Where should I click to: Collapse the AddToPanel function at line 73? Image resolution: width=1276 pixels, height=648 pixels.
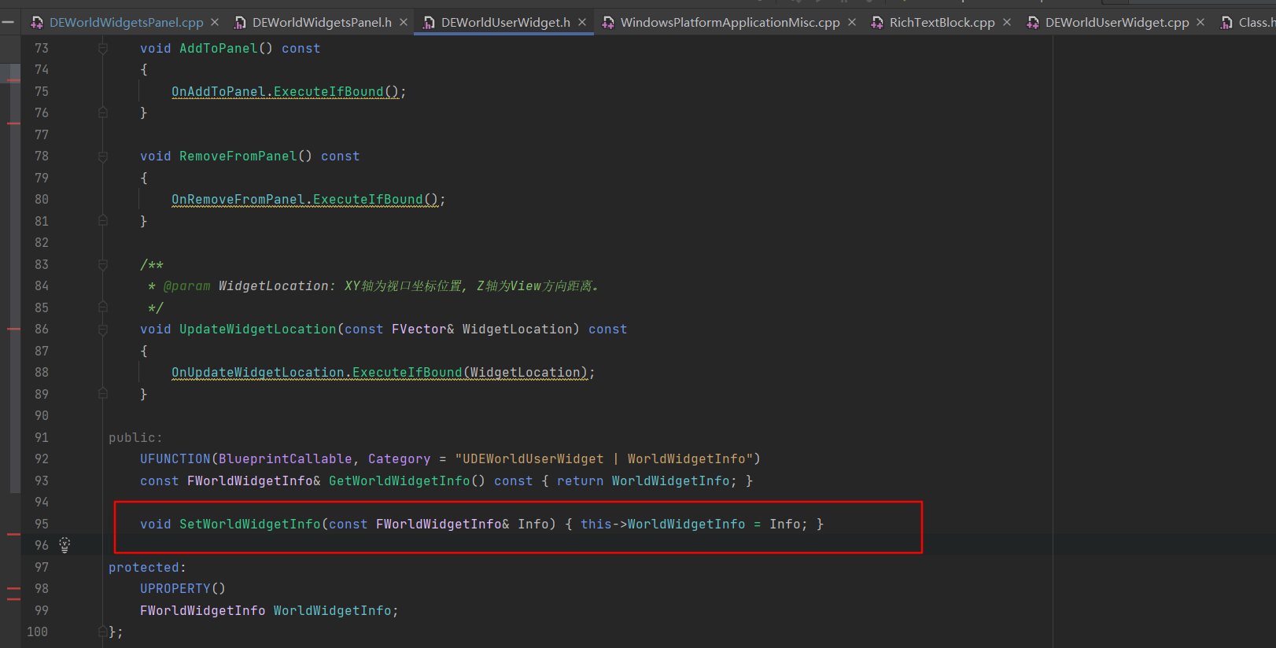[x=103, y=49]
